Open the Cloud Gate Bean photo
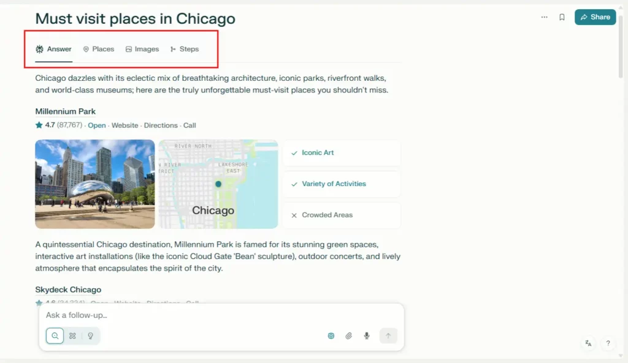This screenshot has width=628, height=363. (x=95, y=184)
